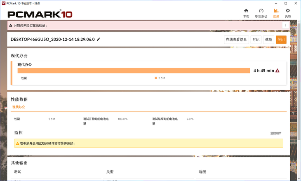
Task: Select the 现代办公 tab under 性能数据
Action: [x=19, y=107]
